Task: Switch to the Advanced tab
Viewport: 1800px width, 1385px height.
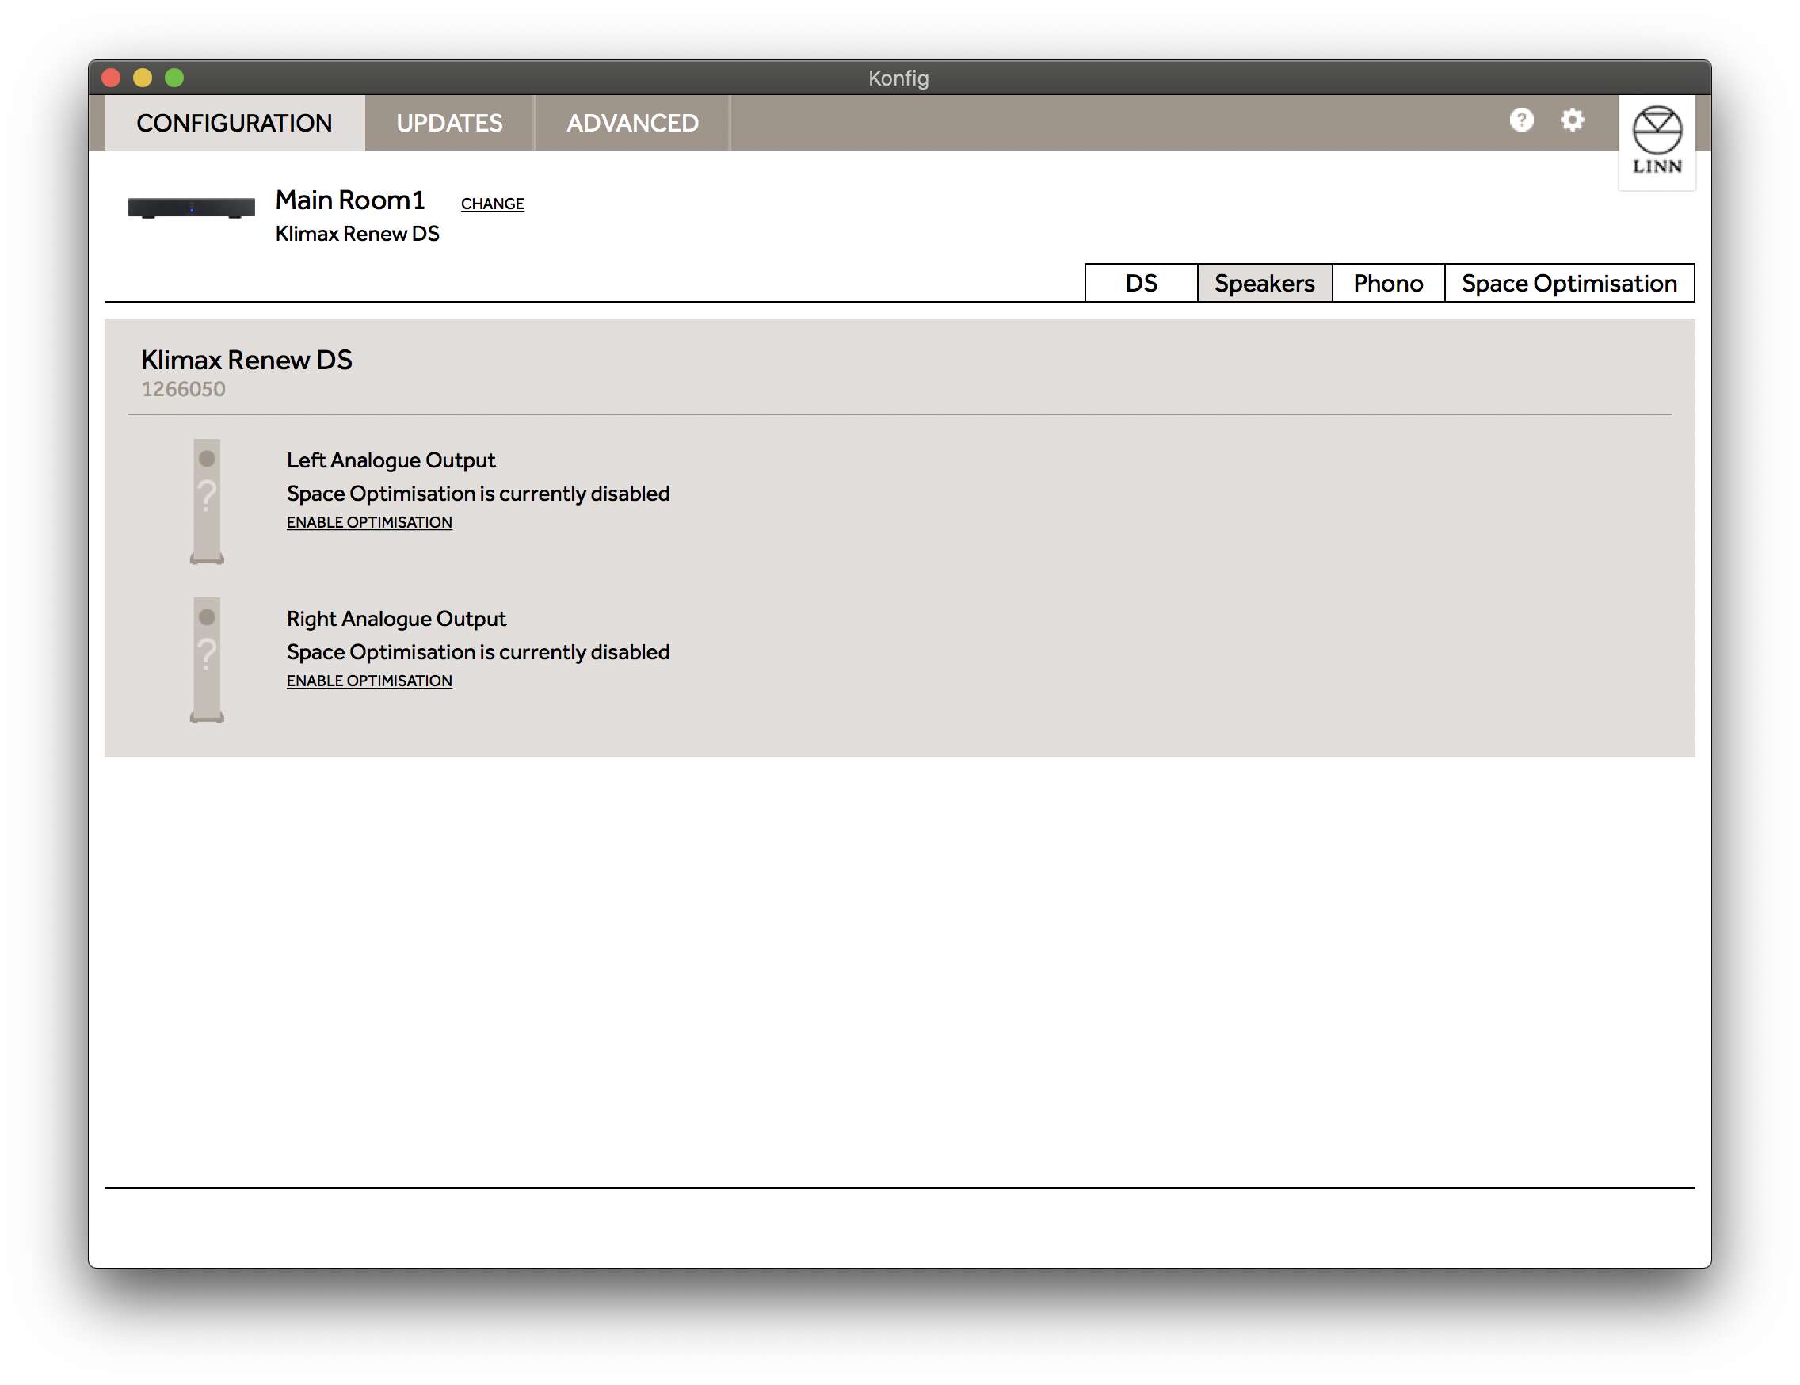Action: point(632,123)
